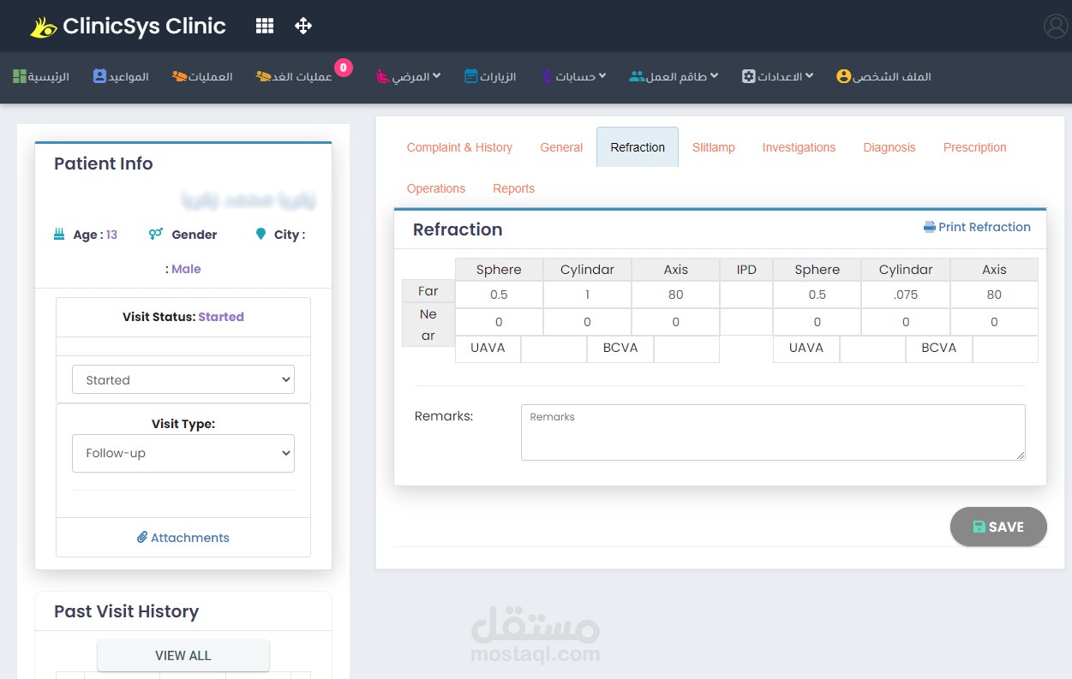Viewport: 1072px width, 679px height.
Task: Open the Reports tab
Action: 514,188
